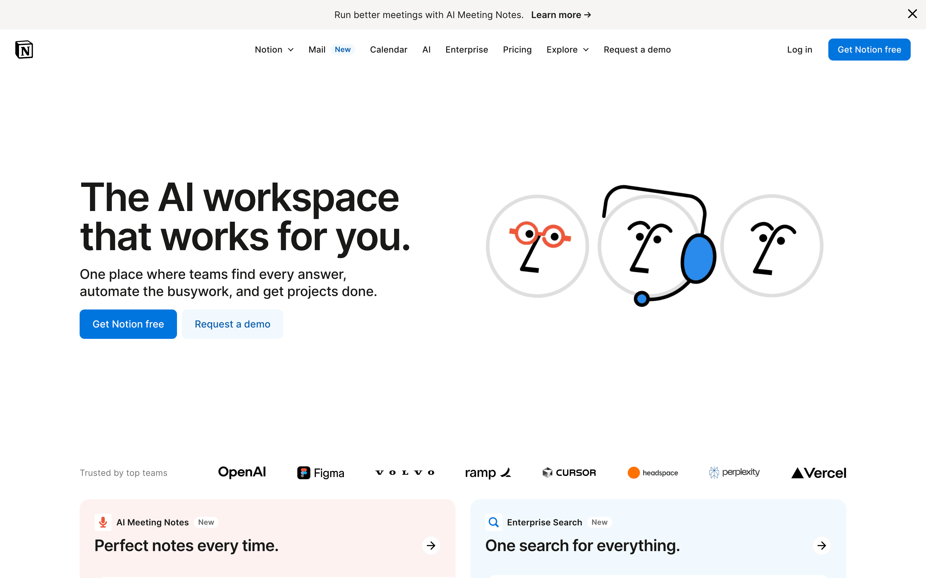The height and width of the screenshot is (578, 926).
Task: Click Log in link
Action: coord(799,50)
